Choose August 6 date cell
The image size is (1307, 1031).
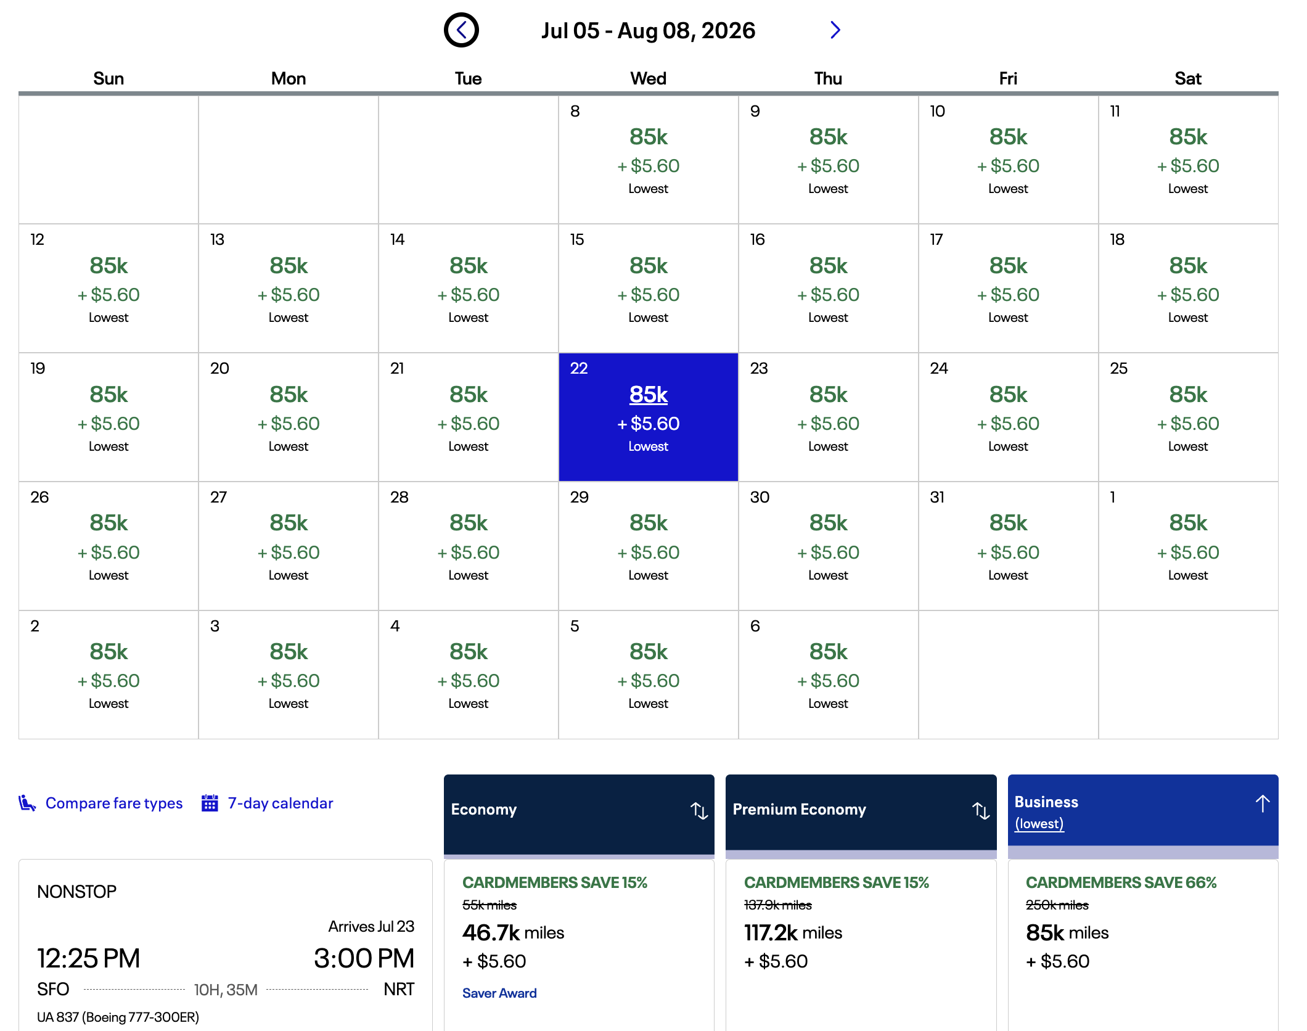click(x=828, y=675)
